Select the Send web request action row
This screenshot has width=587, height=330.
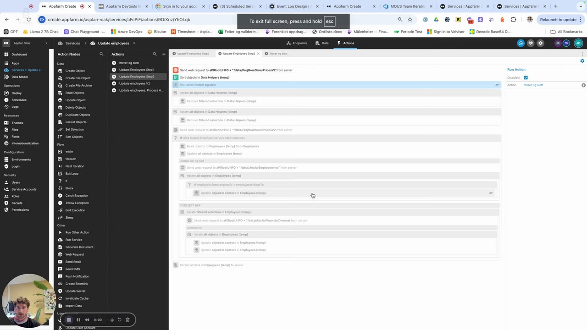[336, 70]
